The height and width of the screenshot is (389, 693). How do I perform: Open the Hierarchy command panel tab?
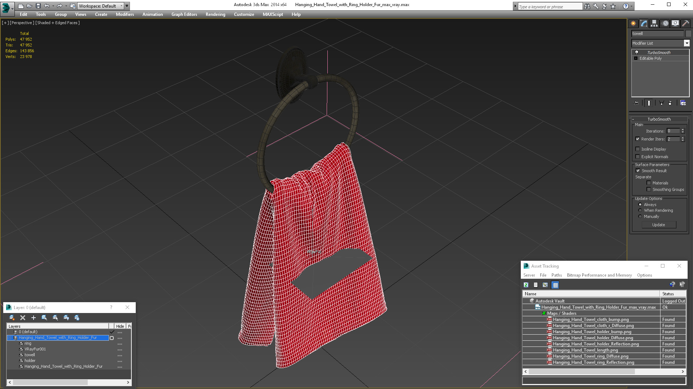(654, 23)
